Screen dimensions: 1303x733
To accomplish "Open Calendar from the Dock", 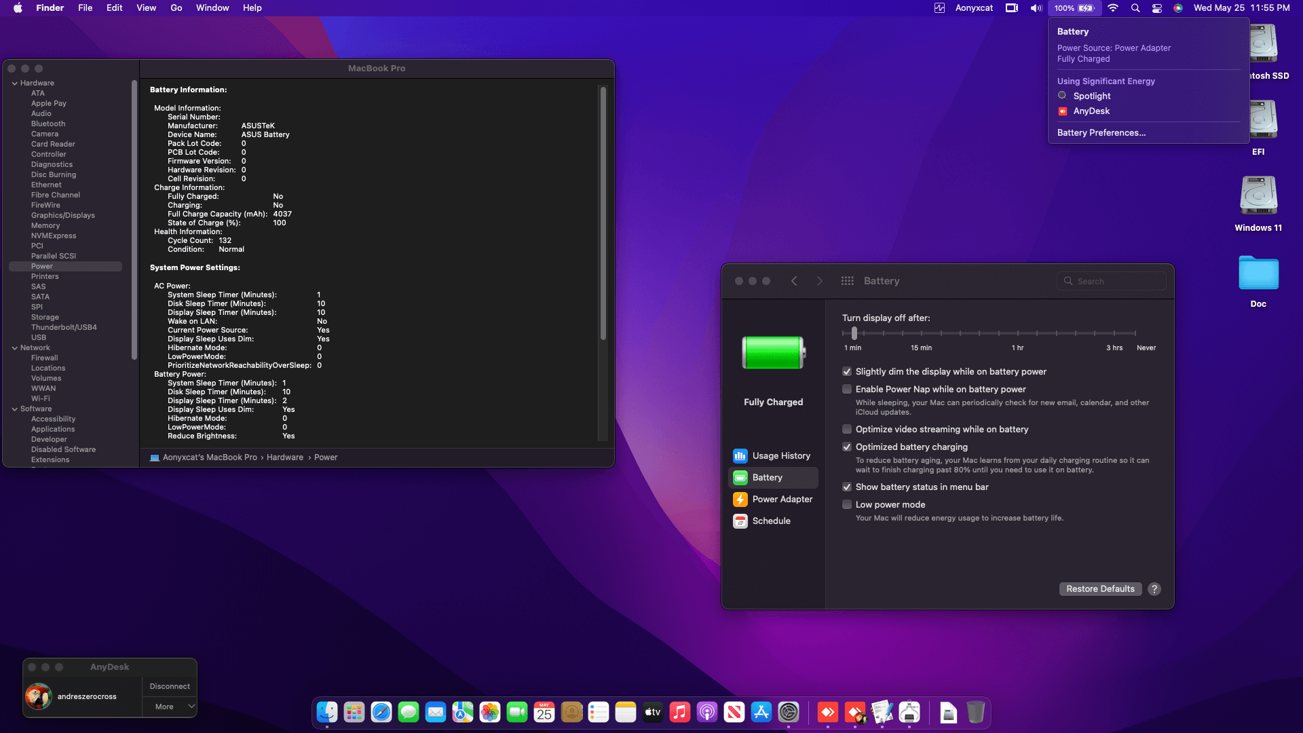I will [x=544, y=712].
